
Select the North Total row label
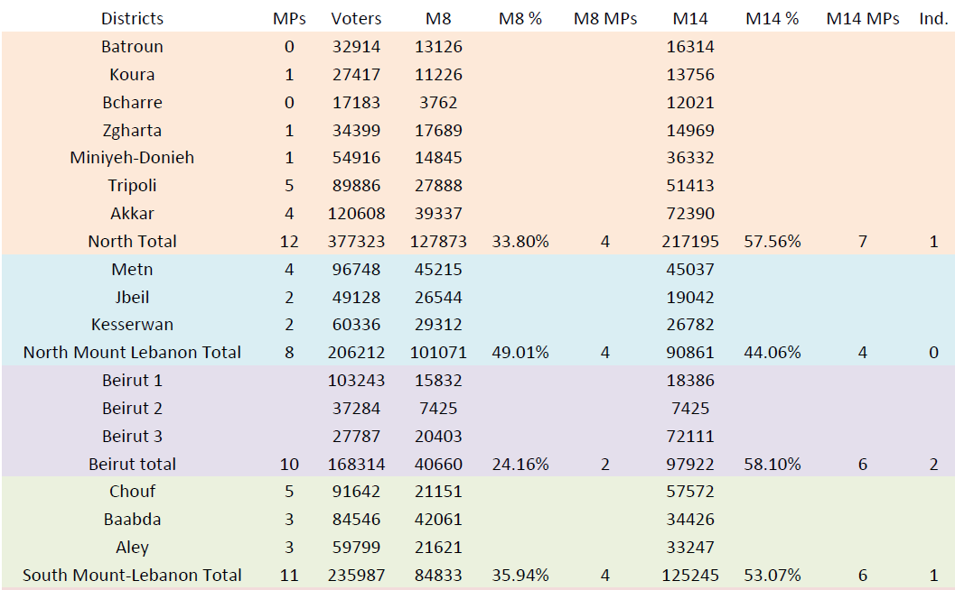[x=133, y=241]
